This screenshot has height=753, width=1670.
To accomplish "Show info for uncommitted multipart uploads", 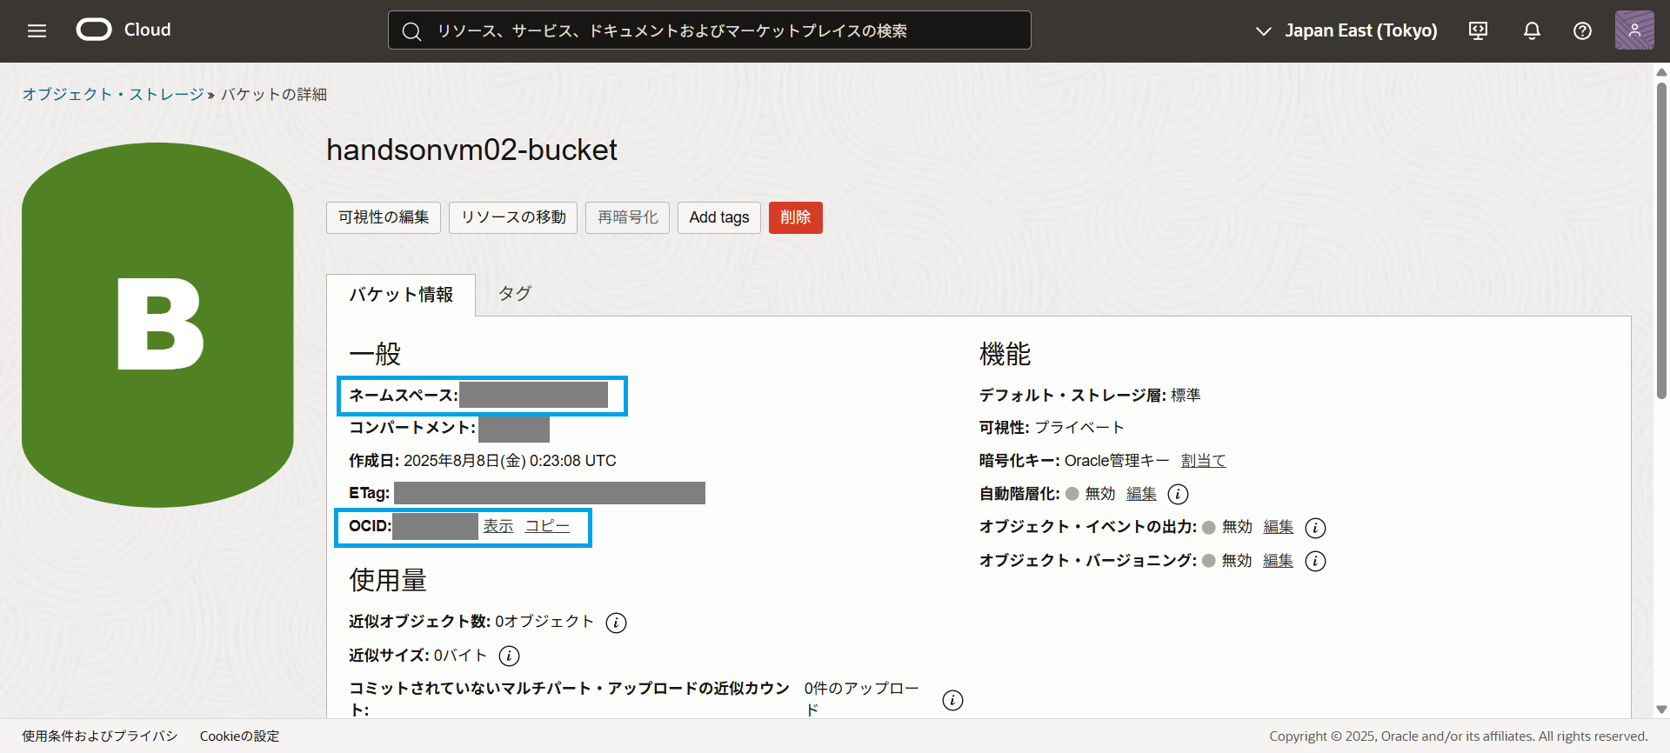I will (952, 700).
